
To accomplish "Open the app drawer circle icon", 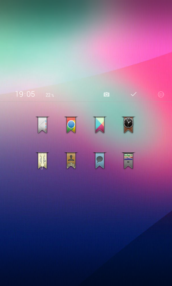I will tap(161, 94).
